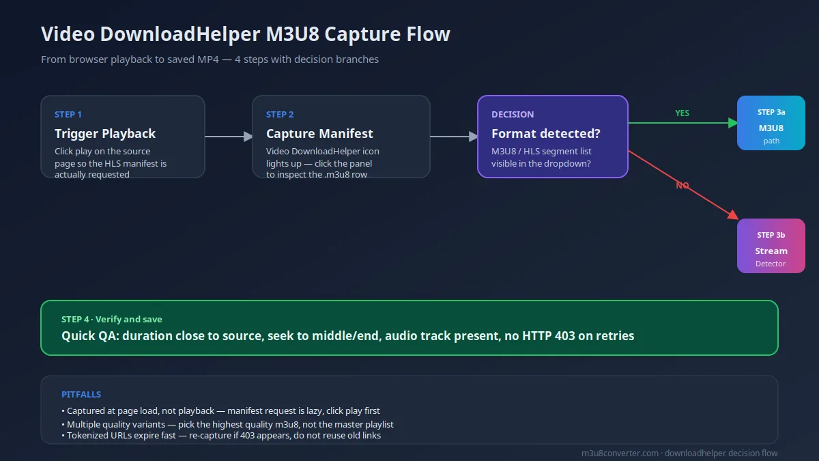The width and height of the screenshot is (819, 461).
Task: Click the "STEP 2" label
Action: point(280,115)
